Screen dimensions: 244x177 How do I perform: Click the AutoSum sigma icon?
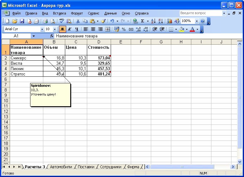(142, 21)
